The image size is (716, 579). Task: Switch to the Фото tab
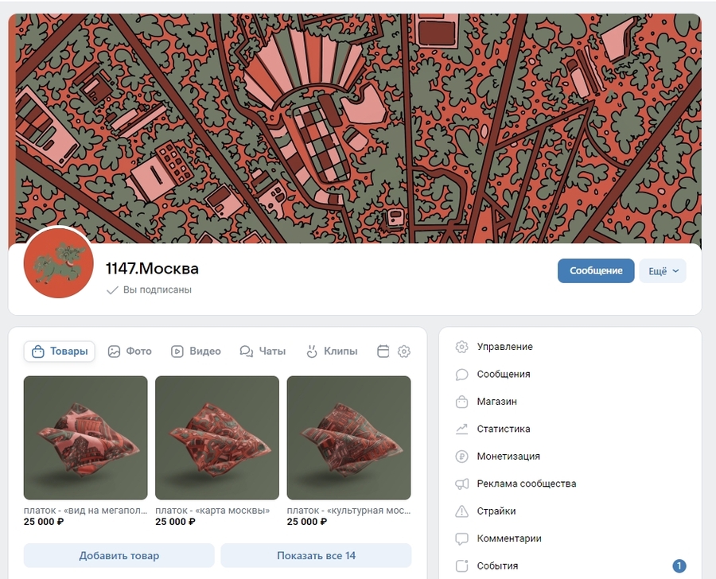(x=130, y=351)
